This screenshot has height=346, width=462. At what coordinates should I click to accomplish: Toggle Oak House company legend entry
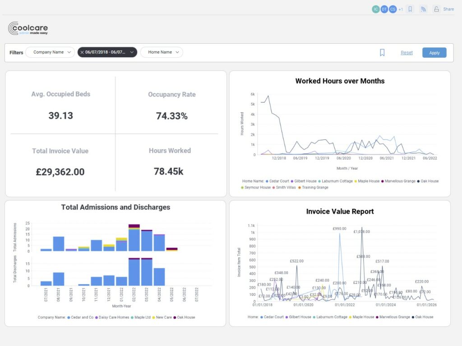pos(184,318)
